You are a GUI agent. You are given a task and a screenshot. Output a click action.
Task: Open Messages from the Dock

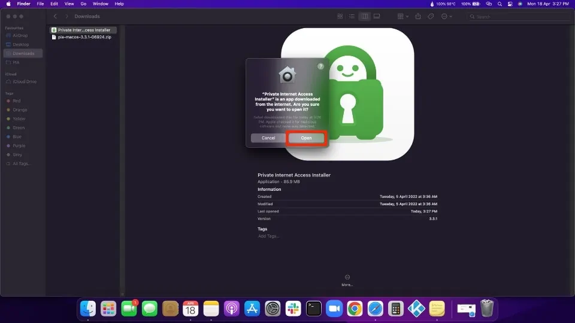(150, 309)
